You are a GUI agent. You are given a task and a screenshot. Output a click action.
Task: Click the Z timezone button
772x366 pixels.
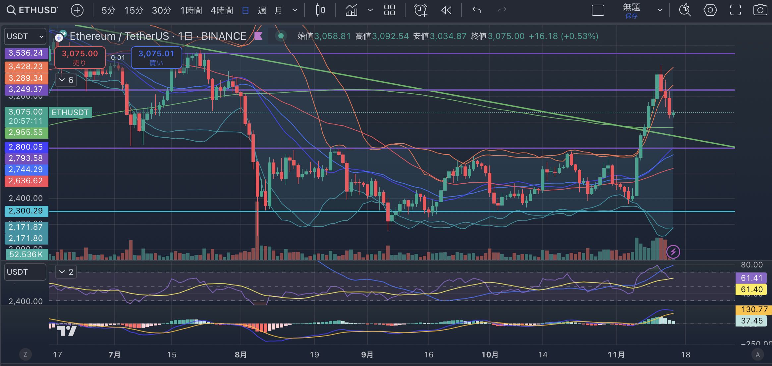click(x=25, y=355)
